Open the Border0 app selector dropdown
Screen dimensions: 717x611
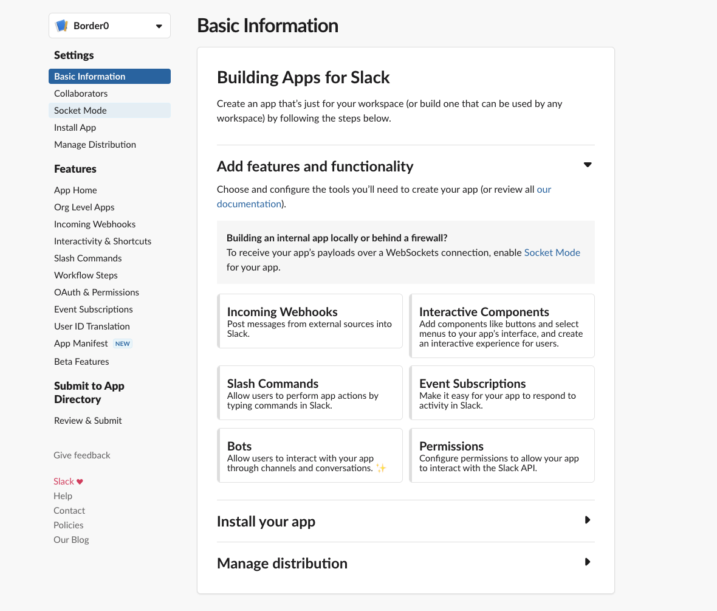click(109, 26)
